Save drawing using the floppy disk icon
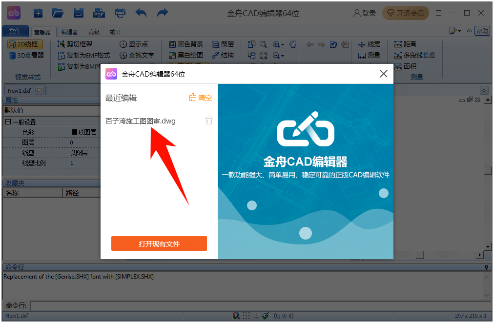 tap(78, 13)
